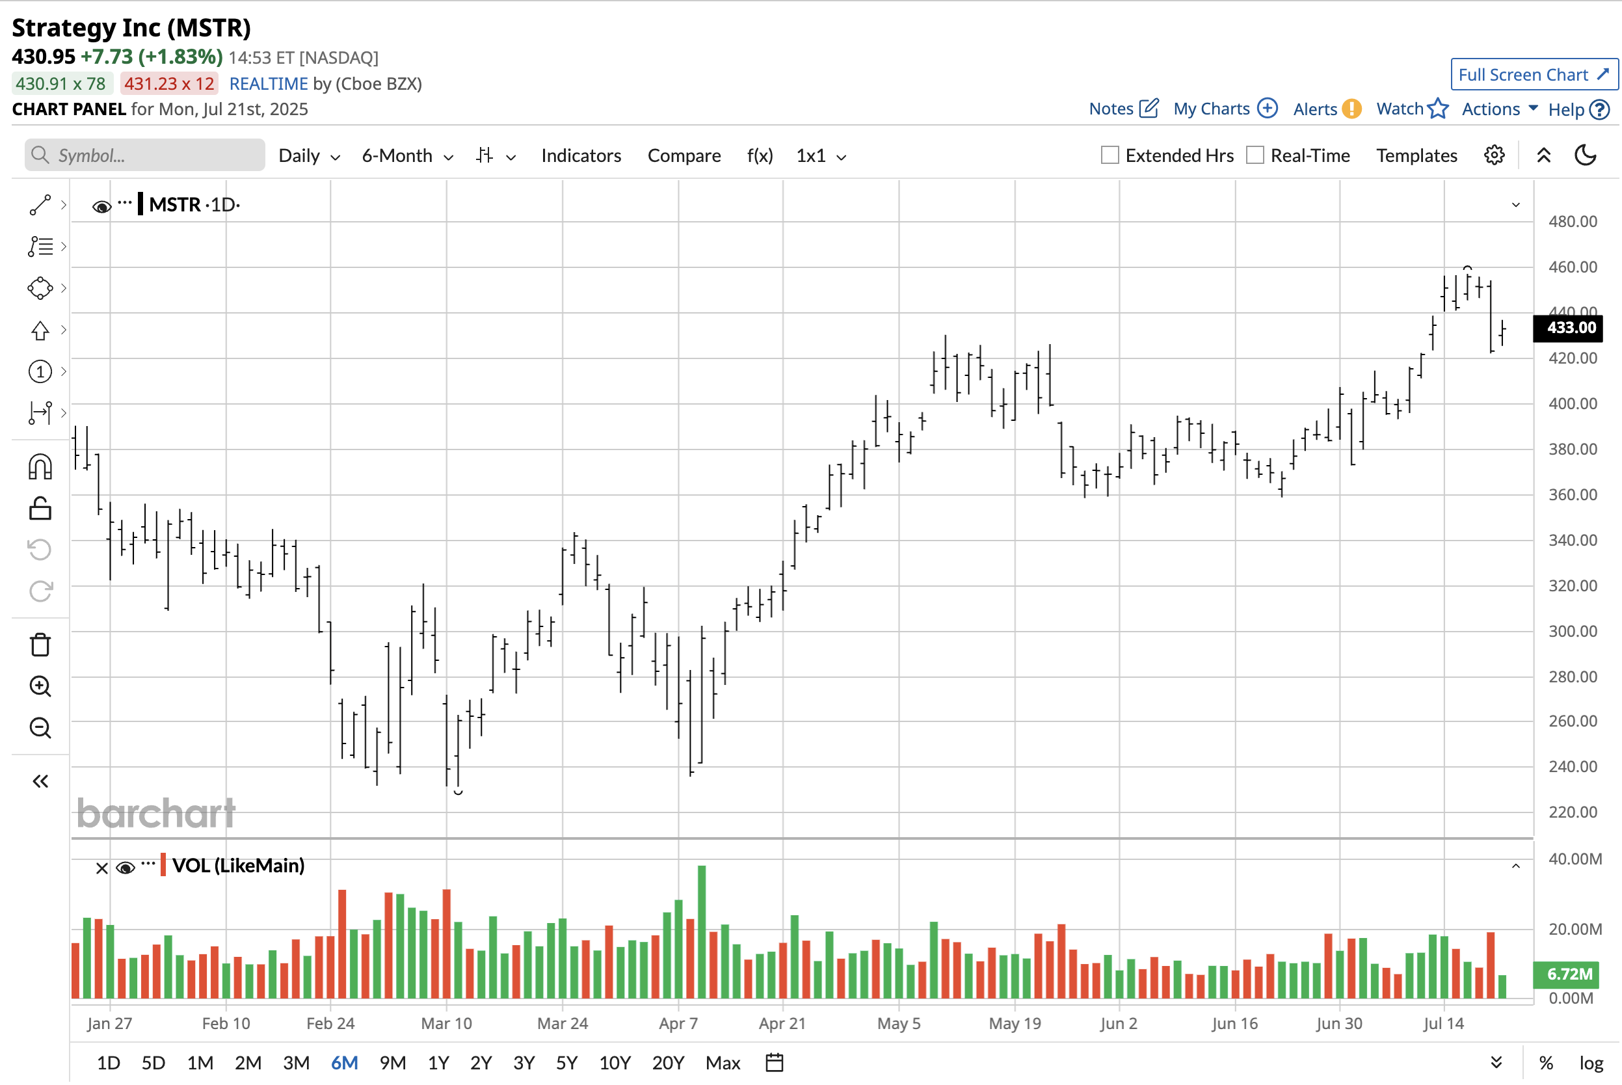Click the VOL indicator color swatch
This screenshot has height=1085, width=1622.
[x=163, y=865]
